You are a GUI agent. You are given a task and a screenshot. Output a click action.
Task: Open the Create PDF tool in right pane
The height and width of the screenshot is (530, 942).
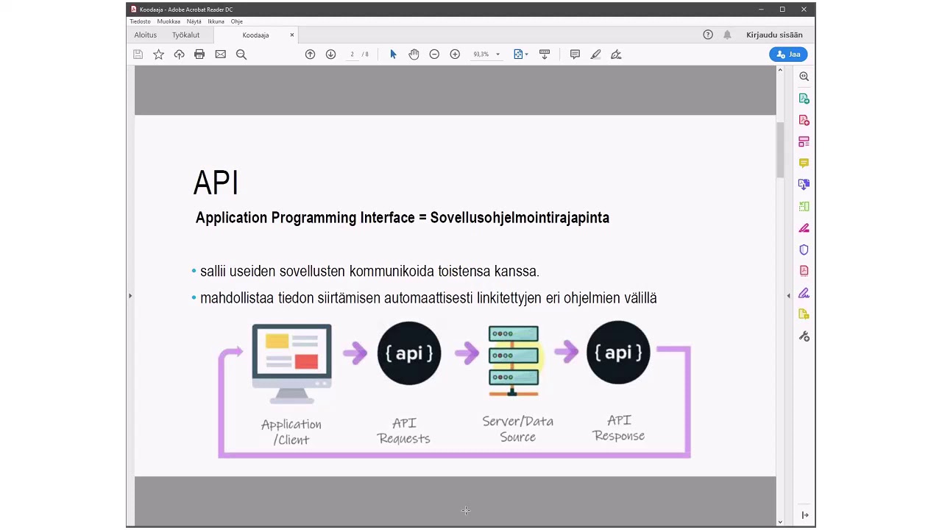(x=804, y=120)
